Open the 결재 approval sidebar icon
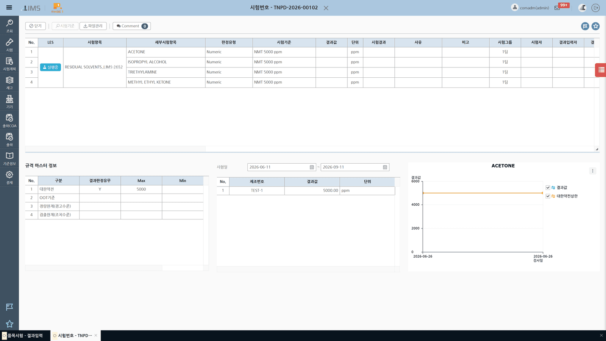Image resolution: width=606 pixels, height=341 pixels. tap(9, 177)
